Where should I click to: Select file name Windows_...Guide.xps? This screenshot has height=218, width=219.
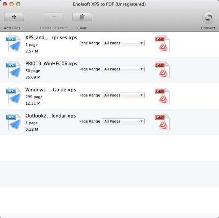click(51, 90)
